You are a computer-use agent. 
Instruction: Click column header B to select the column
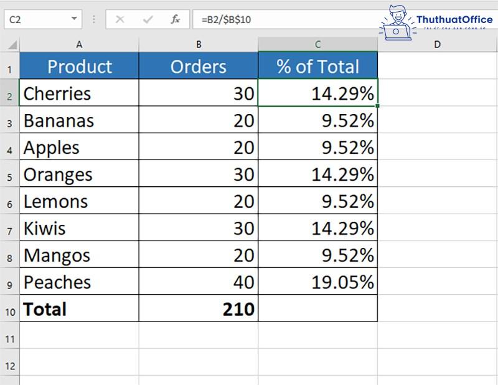coord(198,44)
